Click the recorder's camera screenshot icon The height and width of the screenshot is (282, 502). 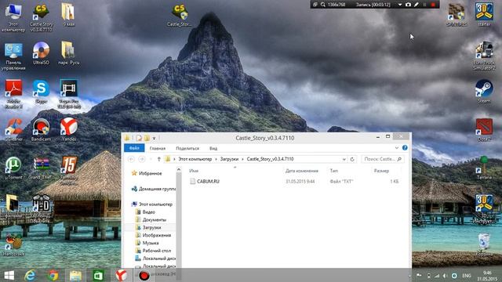coord(408,5)
